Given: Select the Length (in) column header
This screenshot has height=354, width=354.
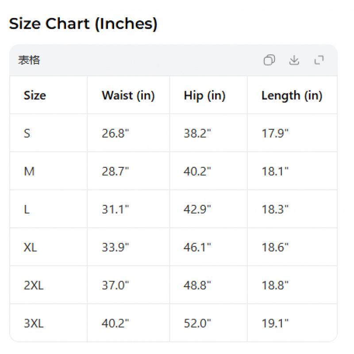Looking at the screenshot, I should point(292,96).
